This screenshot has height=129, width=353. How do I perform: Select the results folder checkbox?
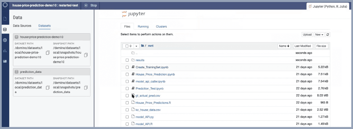click(127, 60)
